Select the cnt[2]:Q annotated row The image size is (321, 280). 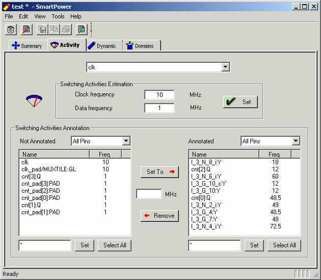click(x=245, y=169)
